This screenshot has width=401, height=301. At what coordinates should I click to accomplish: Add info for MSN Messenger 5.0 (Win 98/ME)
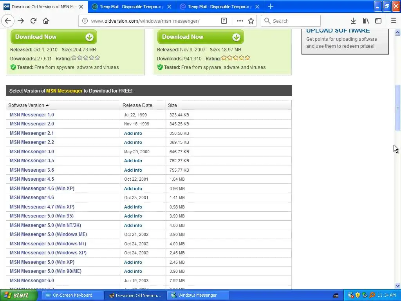(x=133, y=271)
